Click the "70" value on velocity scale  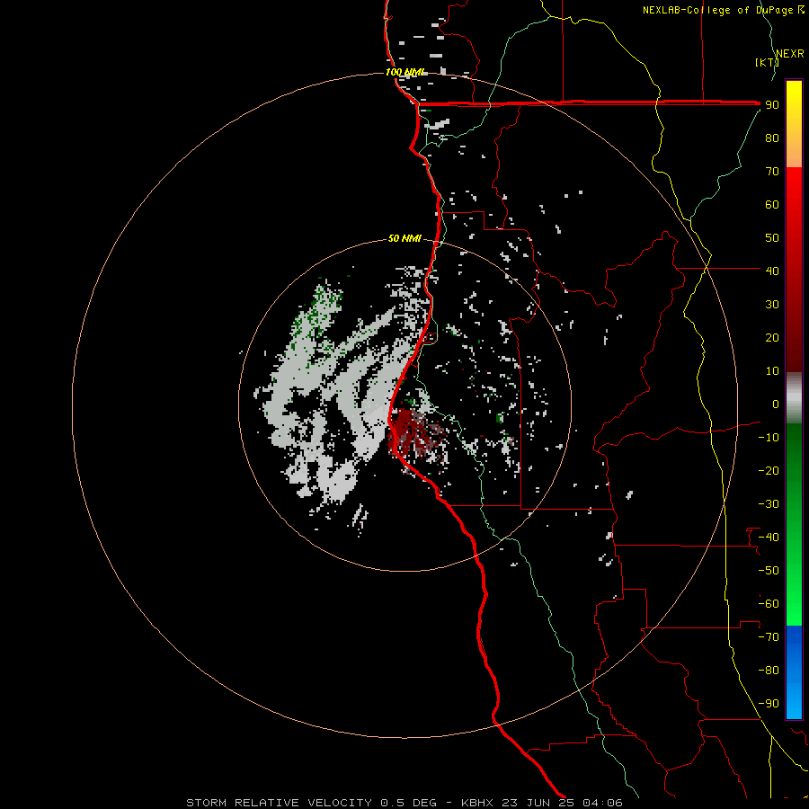(772, 172)
